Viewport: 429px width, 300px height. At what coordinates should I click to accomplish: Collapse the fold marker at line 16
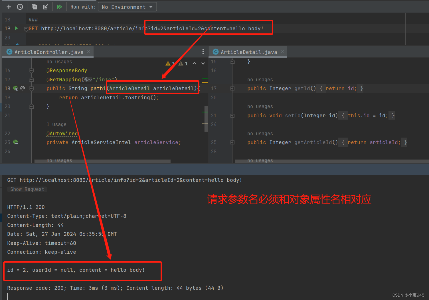point(32,71)
